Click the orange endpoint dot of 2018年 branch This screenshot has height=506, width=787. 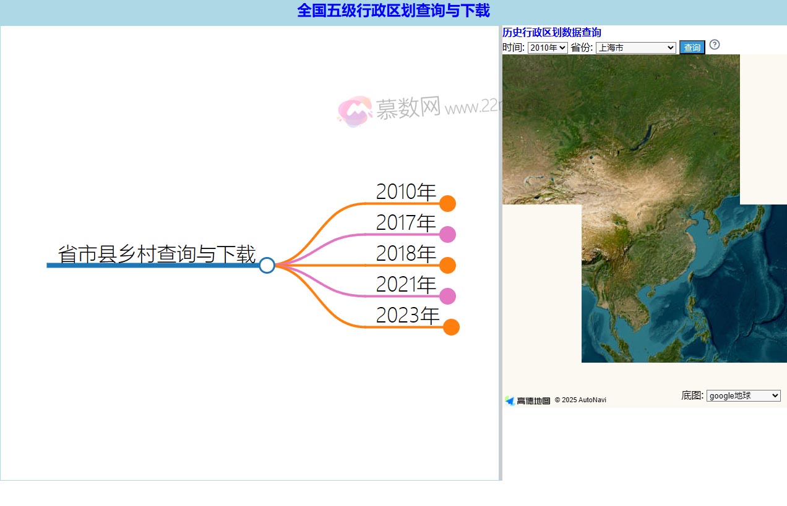click(x=447, y=265)
